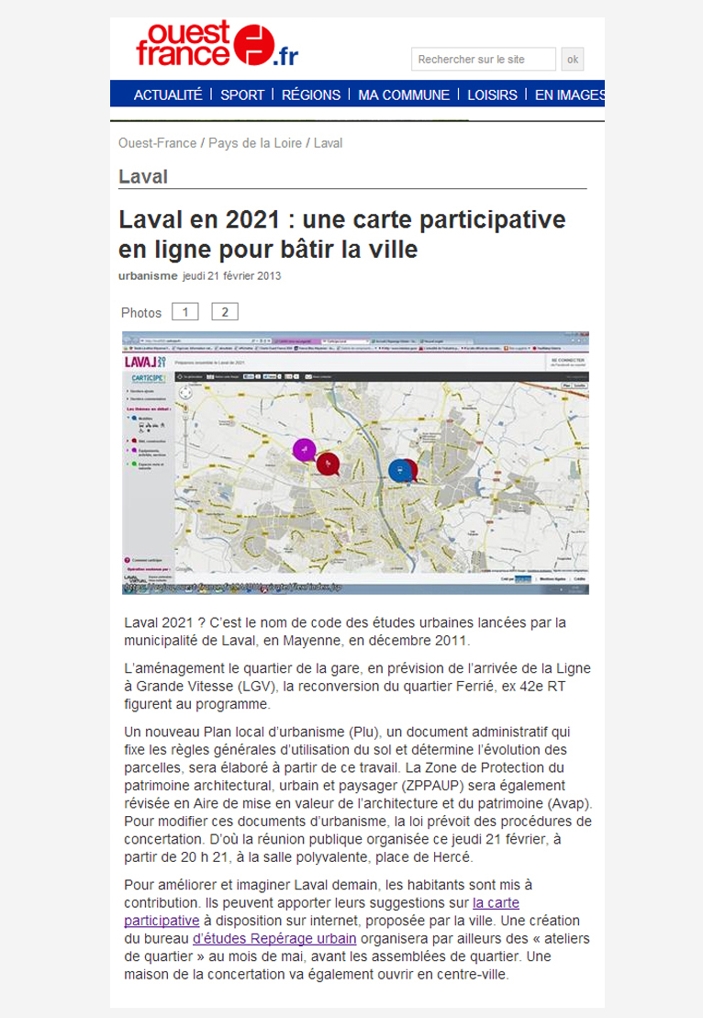Open the RÉGIONS menu item

point(311,95)
